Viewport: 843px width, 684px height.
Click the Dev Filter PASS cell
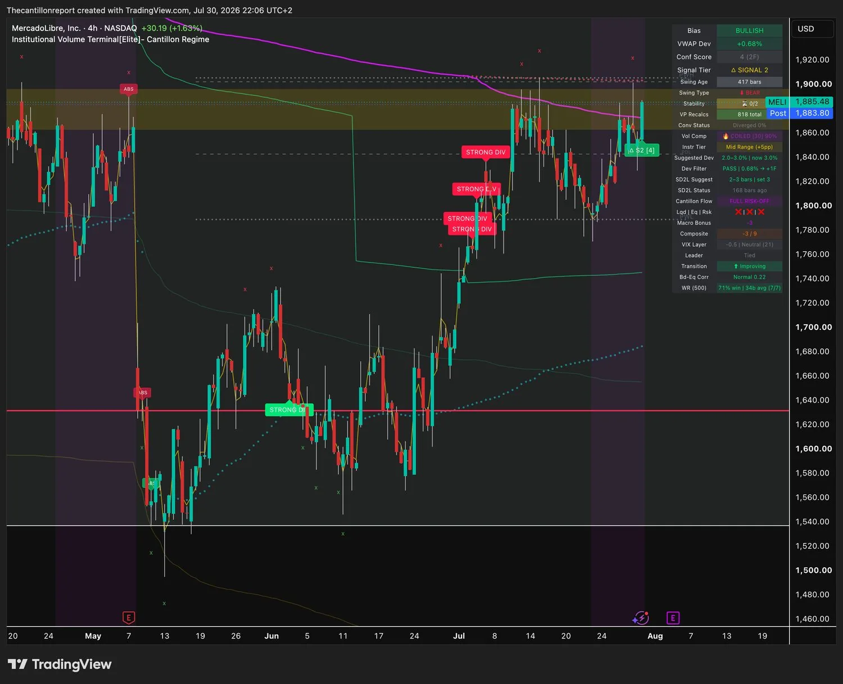(749, 169)
